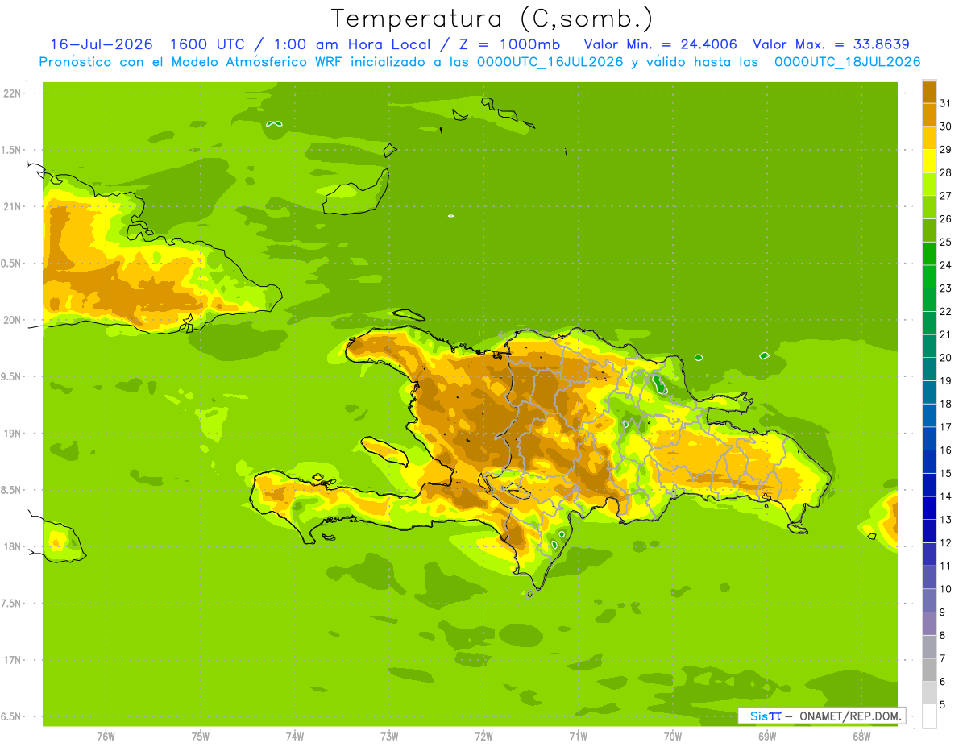The image size is (967, 747).
Task: Select the '0000UTC_16JUL2026' initialization timestamp
Action: pos(550,62)
